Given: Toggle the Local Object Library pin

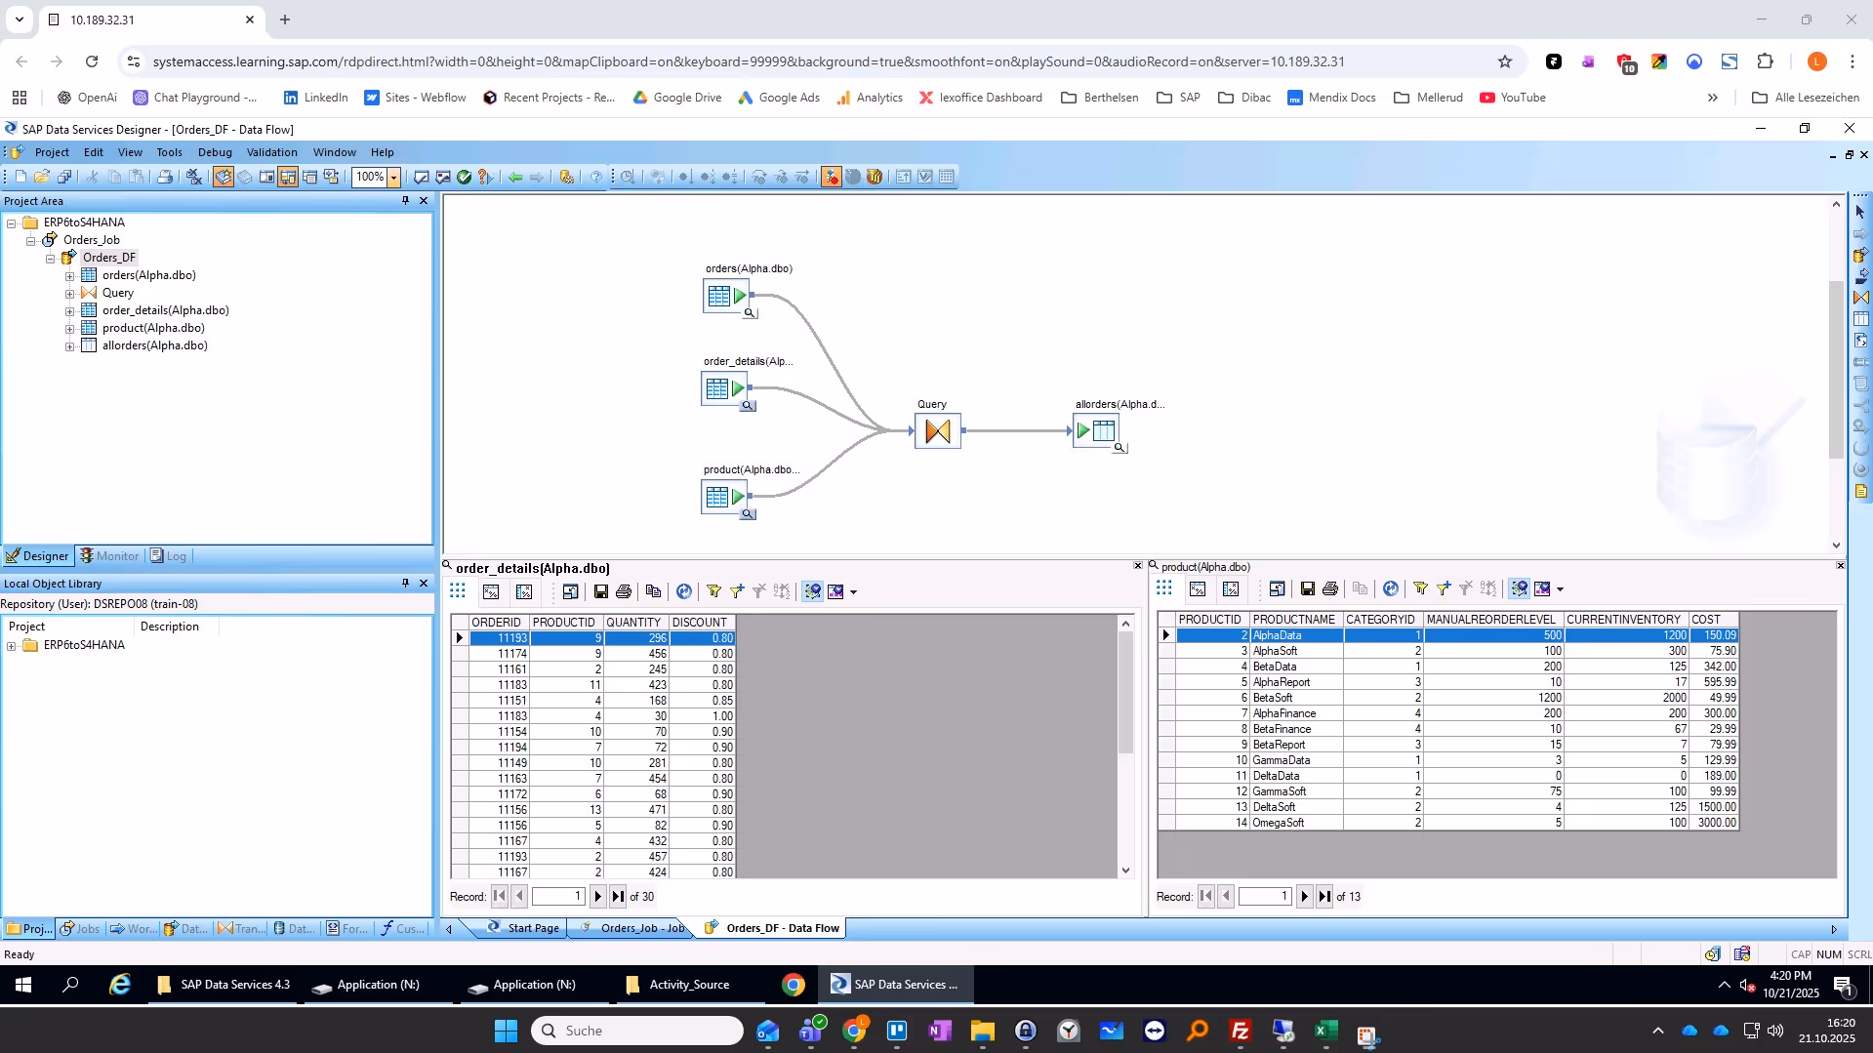Looking at the screenshot, I should 405,583.
